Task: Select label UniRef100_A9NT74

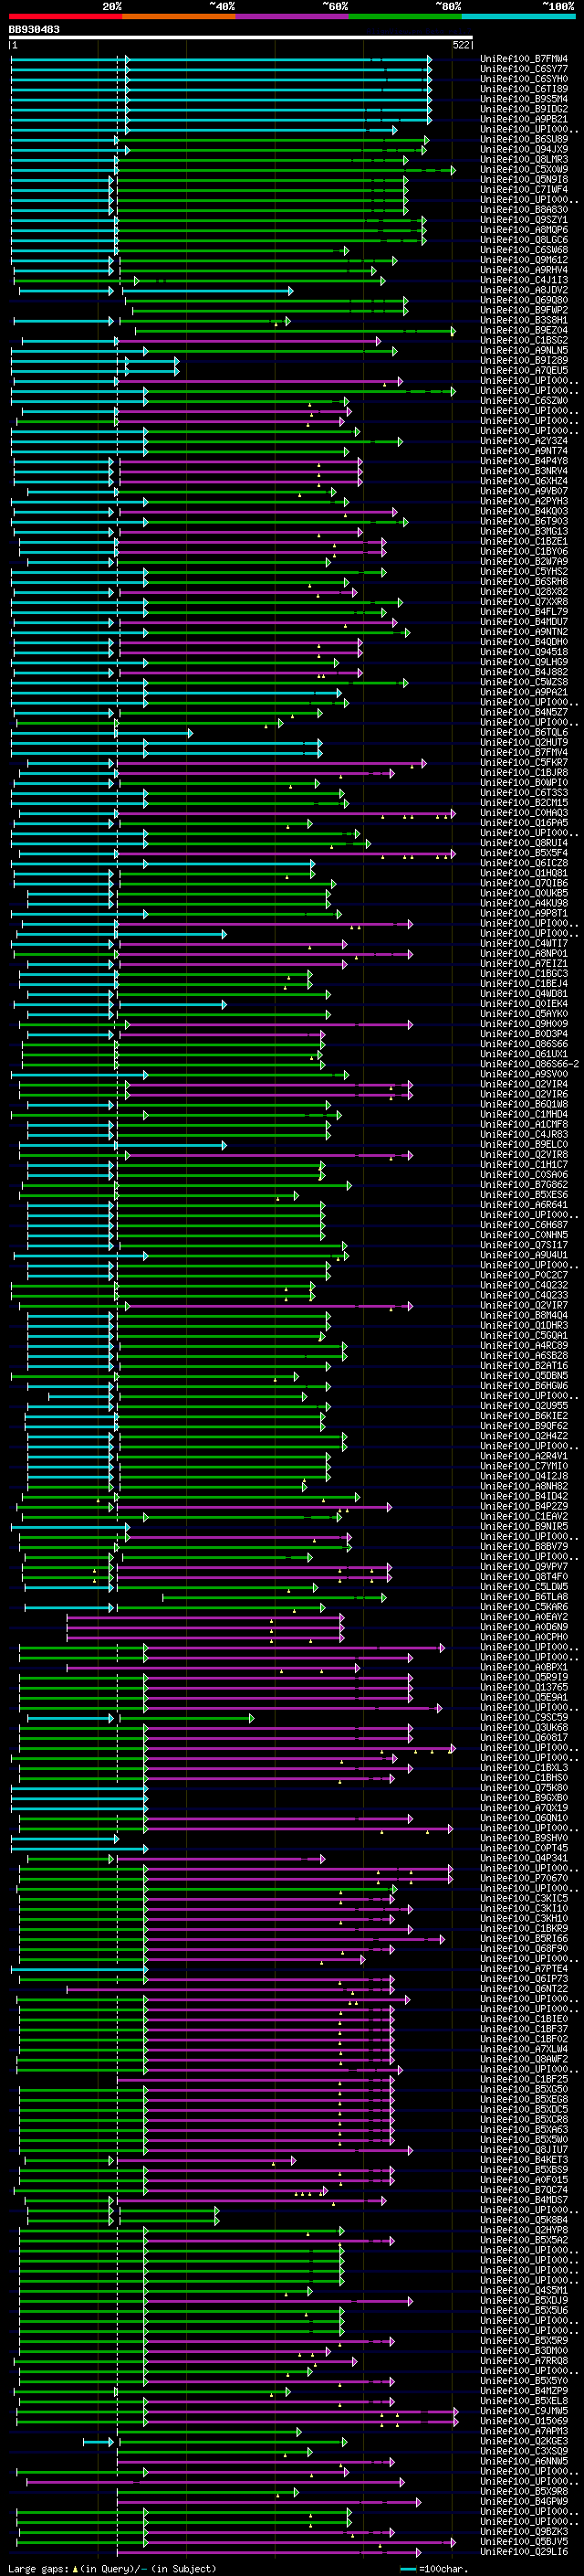Action: tap(524, 451)
